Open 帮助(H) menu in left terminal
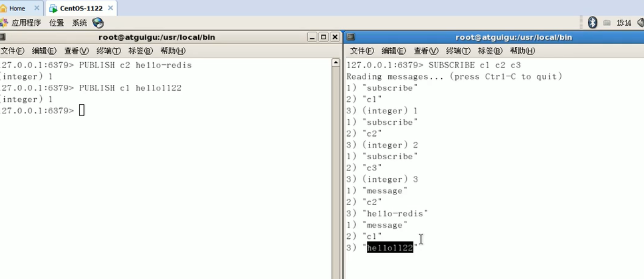 pos(173,51)
